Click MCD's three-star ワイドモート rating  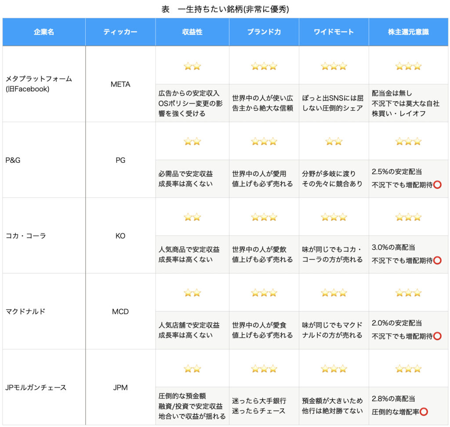coord(334,293)
